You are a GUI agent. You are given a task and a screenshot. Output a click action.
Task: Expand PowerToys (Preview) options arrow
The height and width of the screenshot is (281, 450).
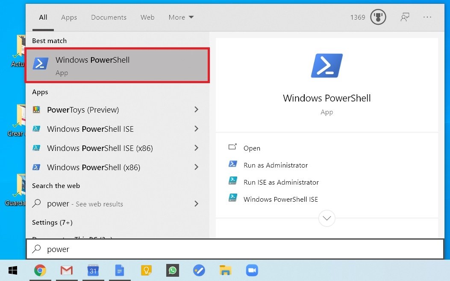[x=196, y=110]
